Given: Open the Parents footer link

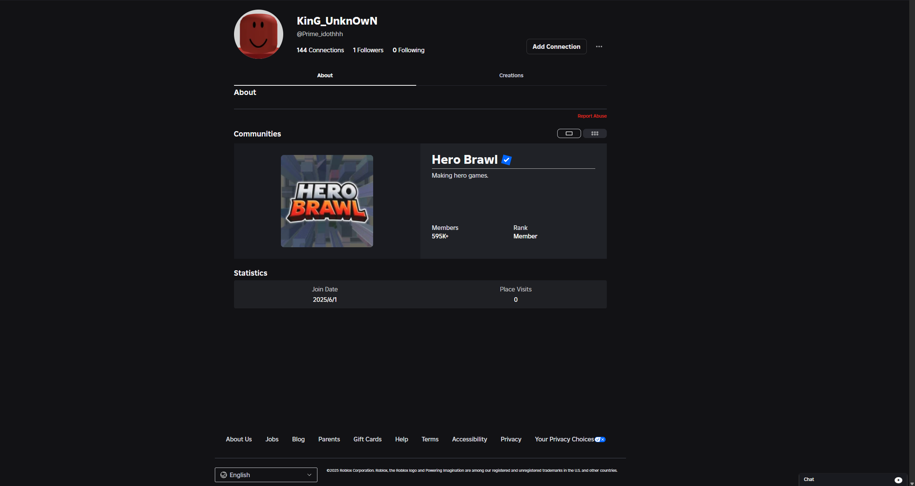Looking at the screenshot, I should coord(329,439).
